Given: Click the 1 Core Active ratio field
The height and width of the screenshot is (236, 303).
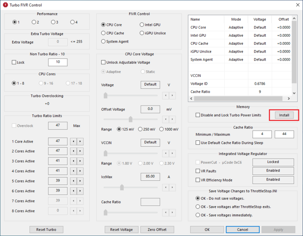Looking at the screenshot, I should click(x=58, y=141).
